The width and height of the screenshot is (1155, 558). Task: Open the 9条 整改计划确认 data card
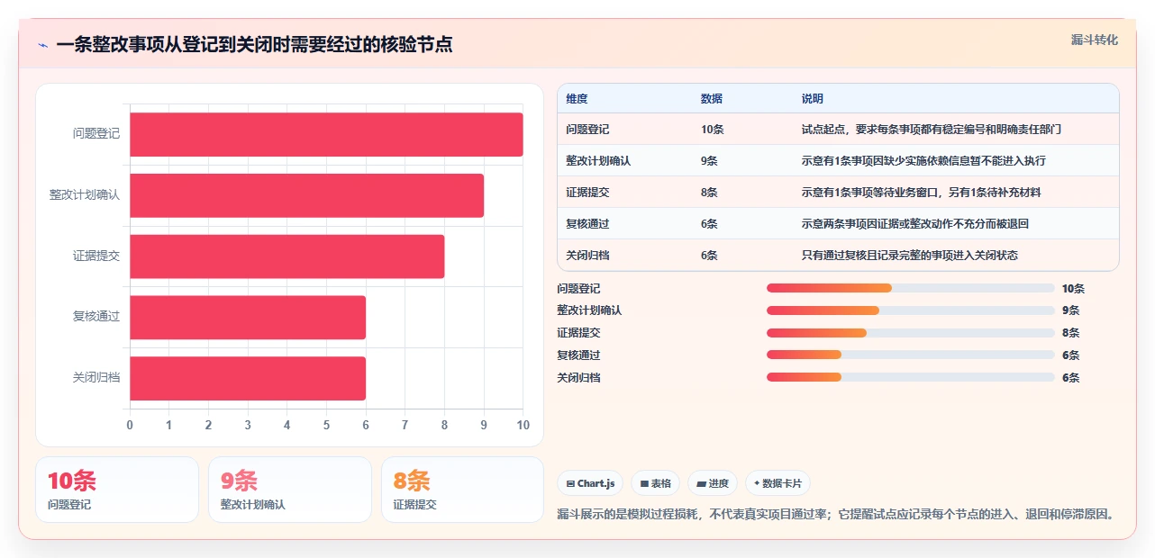[x=290, y=490]
